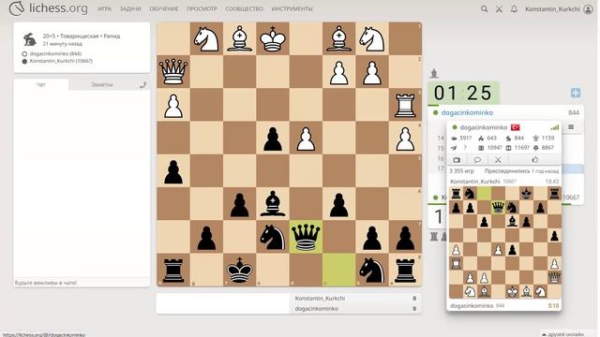This screenshot has height=337, width=600.
Task: Click challenge swords icon in player popup
Action: [x=498, y=160]
